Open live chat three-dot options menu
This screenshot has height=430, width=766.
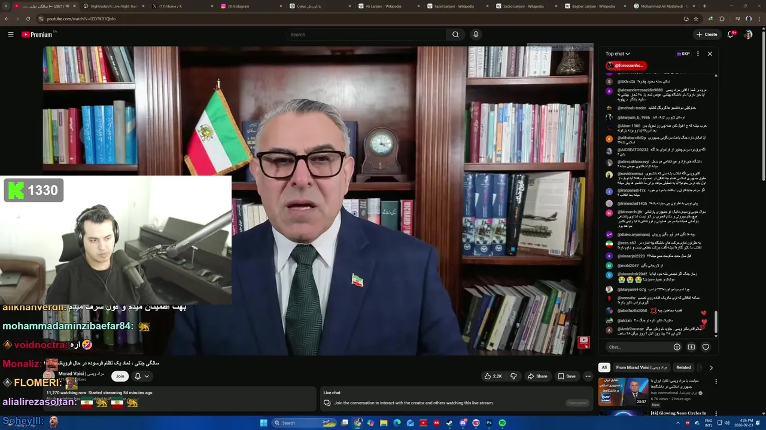(x=698, y=54)
